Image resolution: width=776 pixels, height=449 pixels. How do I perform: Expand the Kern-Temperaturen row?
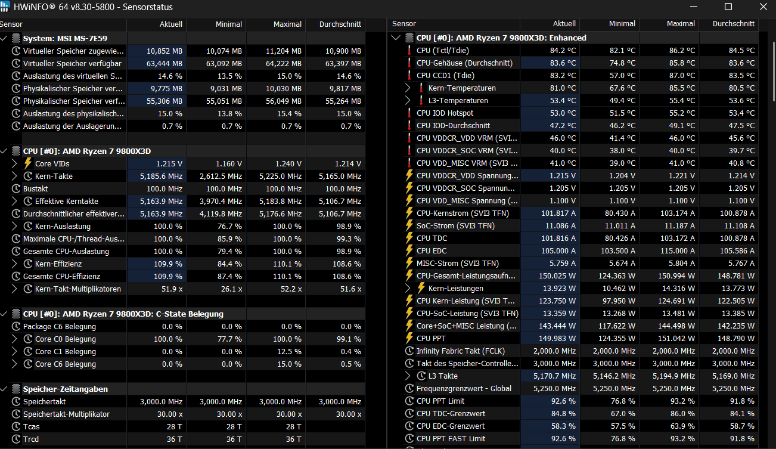(x=408, y=88)
